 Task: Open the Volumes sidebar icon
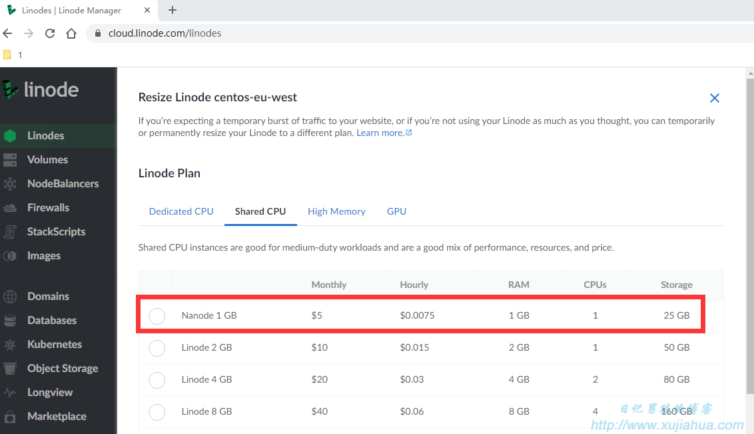[x=9, y=160]
